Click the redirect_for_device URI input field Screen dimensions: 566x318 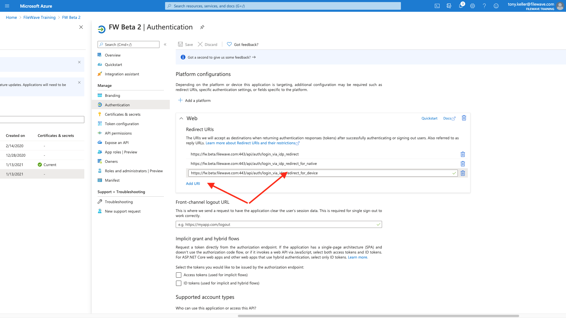(323, 173)
